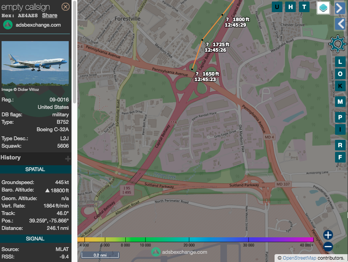This screenshot has width=348, height=262.
Task: Toggle the F map button
Action: pos(340,157)
